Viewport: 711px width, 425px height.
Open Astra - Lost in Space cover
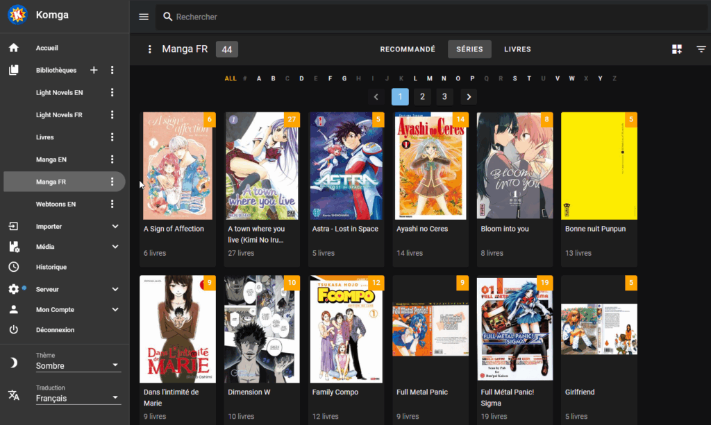point(346,166)
